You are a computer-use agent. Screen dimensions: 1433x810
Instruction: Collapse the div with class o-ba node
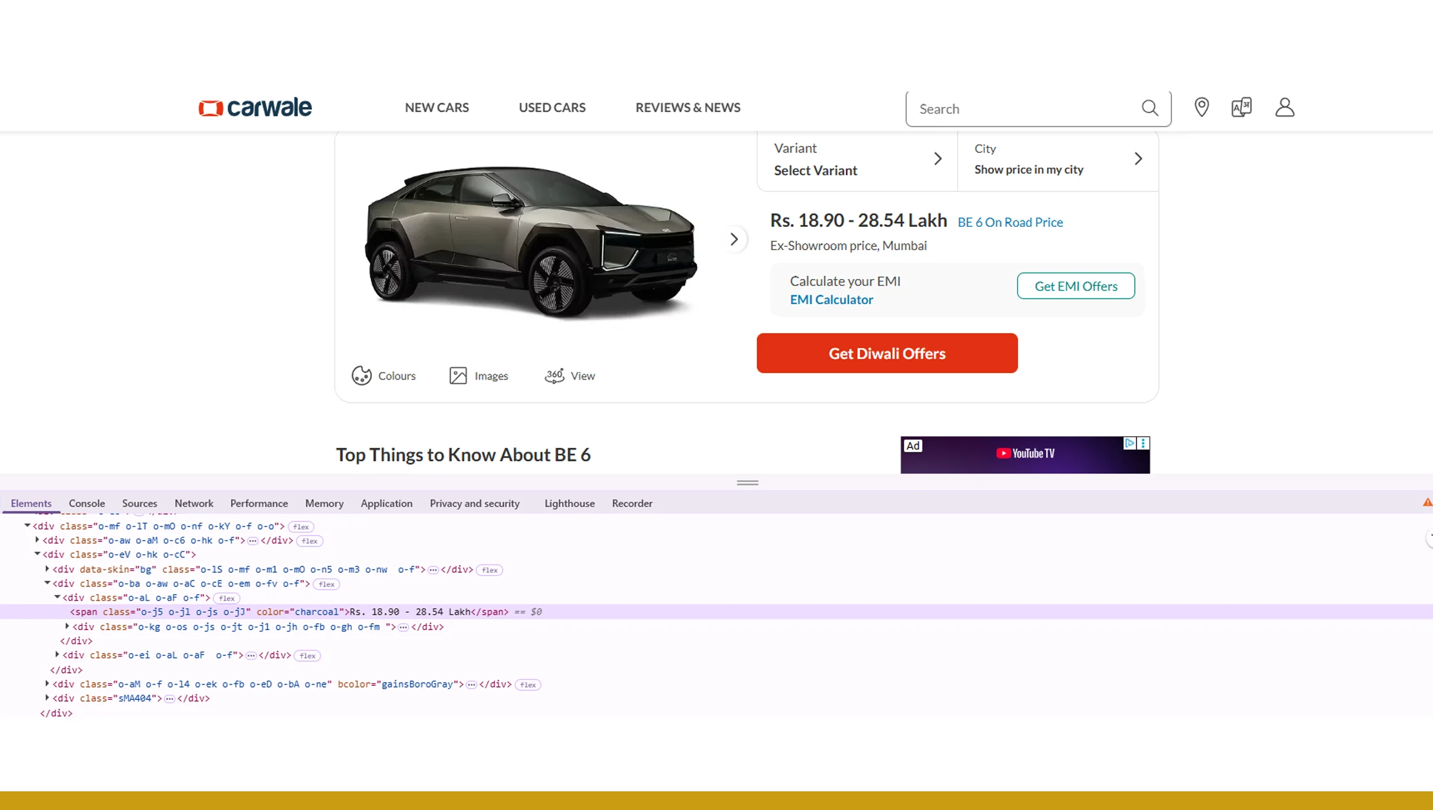(46, 583)
